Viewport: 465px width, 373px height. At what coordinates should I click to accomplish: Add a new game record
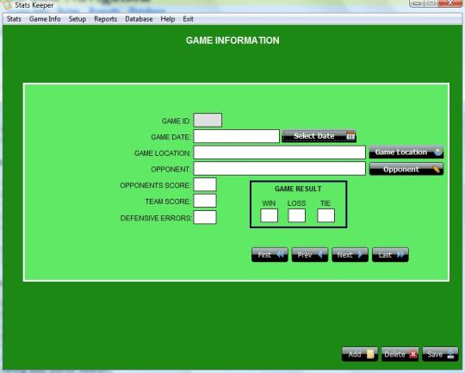click(x=360, y=354)
